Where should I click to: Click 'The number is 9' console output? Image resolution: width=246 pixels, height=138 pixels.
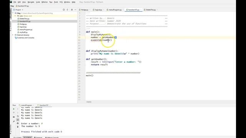pyautogui.click(x=30, y=126)
